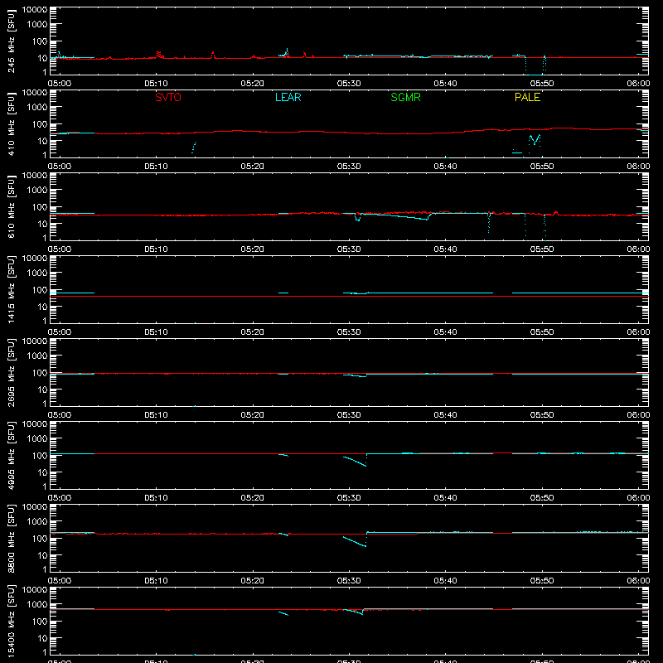Click 06:00 time label below 610 MHz plot

pyautogui.click(x=638, y=249)
